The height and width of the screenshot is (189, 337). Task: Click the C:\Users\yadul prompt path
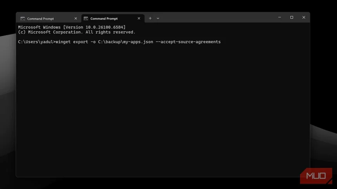35,42
